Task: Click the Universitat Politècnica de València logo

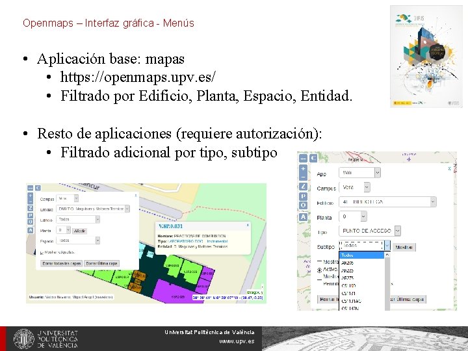Action: (45, 339)
